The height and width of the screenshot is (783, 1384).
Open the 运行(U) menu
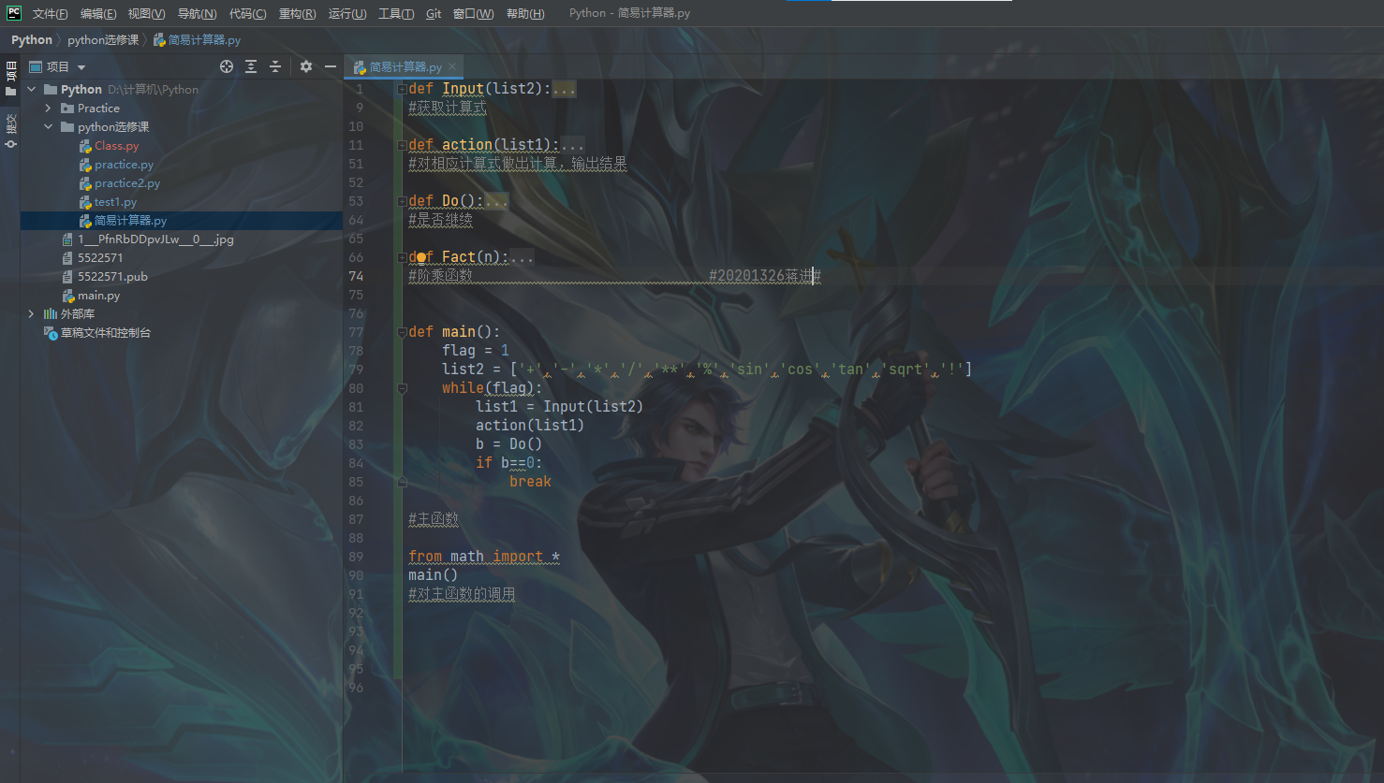[x=347, y=14]
